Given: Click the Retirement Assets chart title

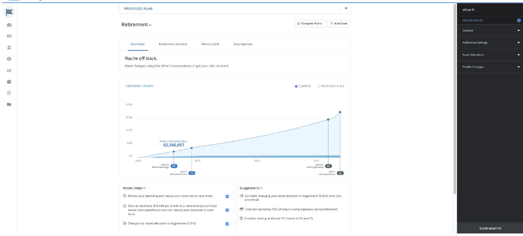Looking at the screenshot, I should pos(139,86).
